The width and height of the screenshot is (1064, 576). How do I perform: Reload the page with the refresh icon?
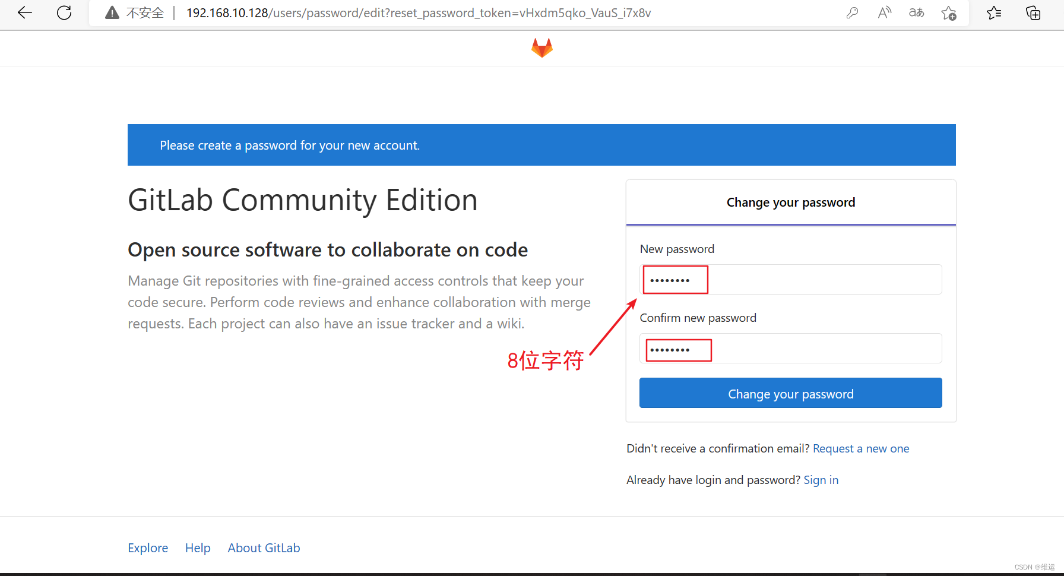point(64,12)
